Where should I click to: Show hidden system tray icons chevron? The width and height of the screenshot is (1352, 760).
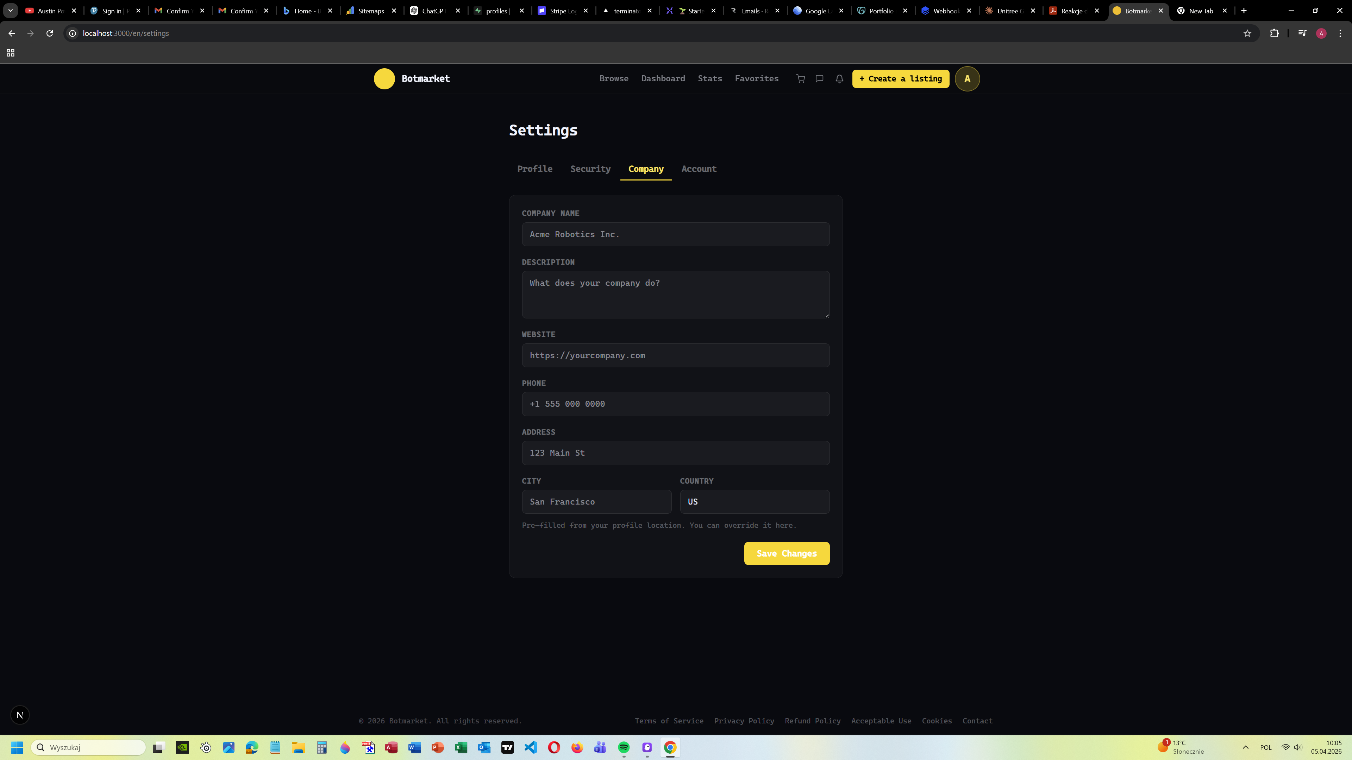[1245, 747]
